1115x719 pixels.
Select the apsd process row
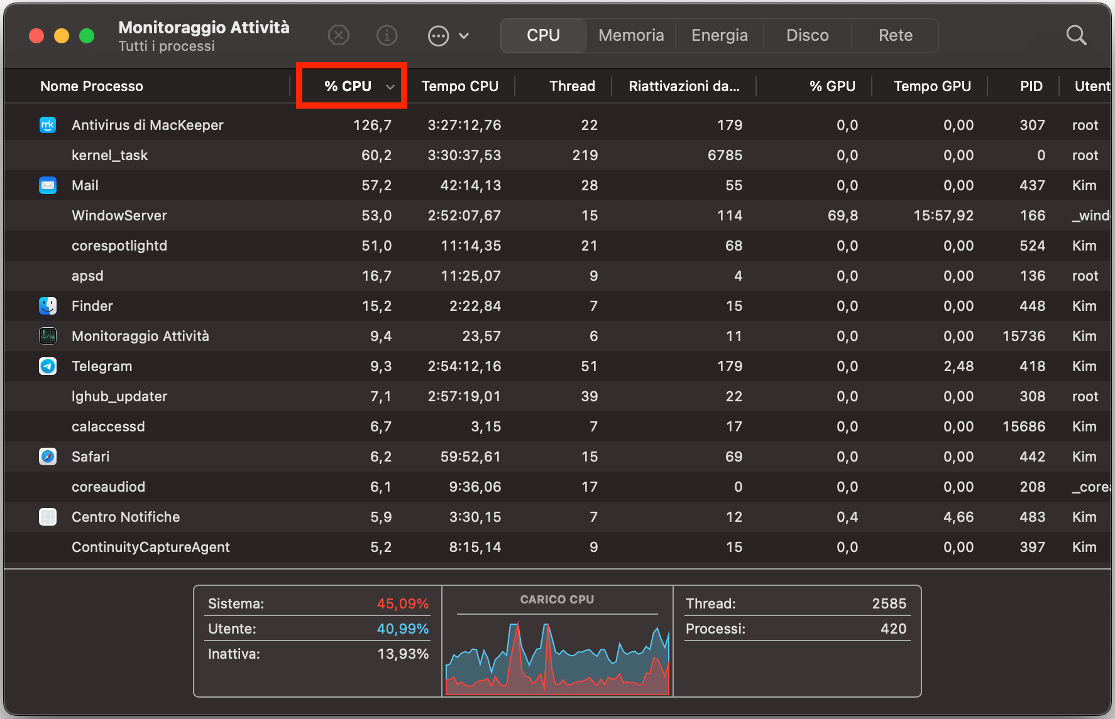557,276
